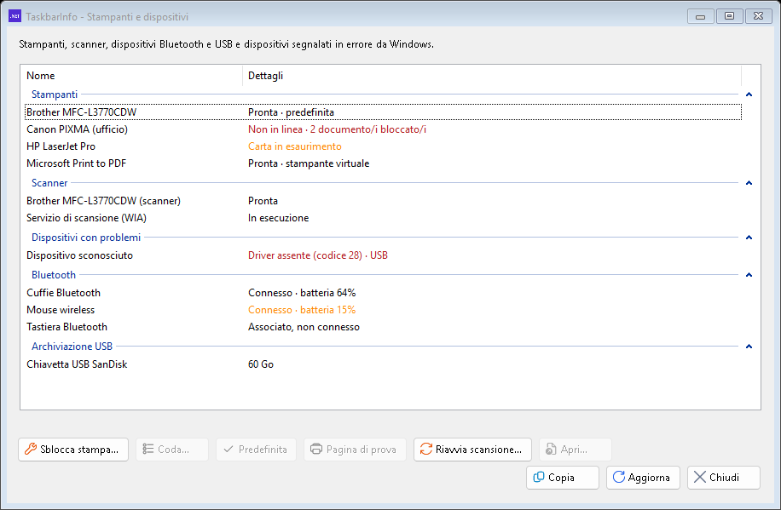The height and width of the screenshot is (510, 781).
Task: Collapse the Stampanti group chevron
Action: click(x=749, y=95)
